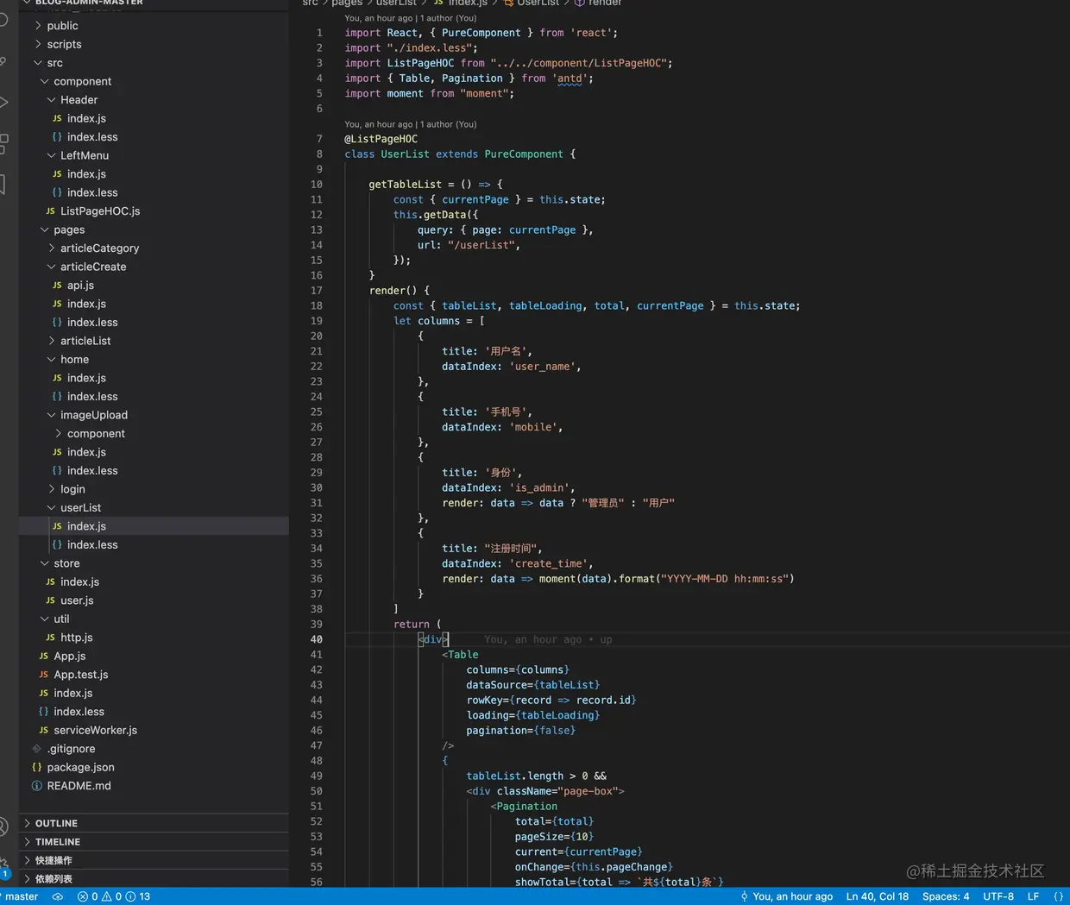This screenshot has width=1070, height=905.
Task: Click the git blame 'You, an hour ago' status item
Action: pos(786,896)
